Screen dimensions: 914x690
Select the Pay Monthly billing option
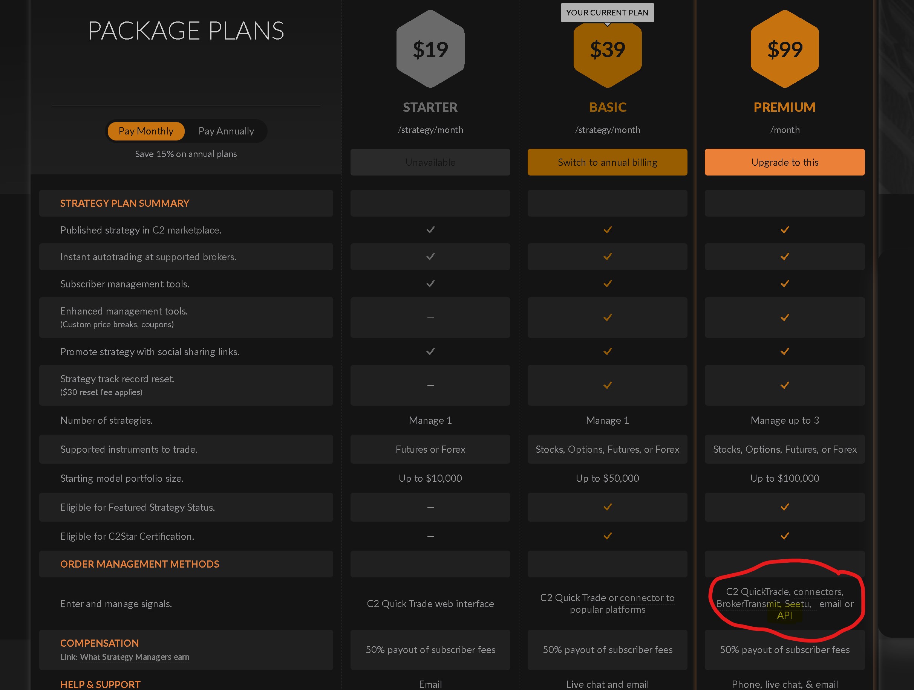146,131
